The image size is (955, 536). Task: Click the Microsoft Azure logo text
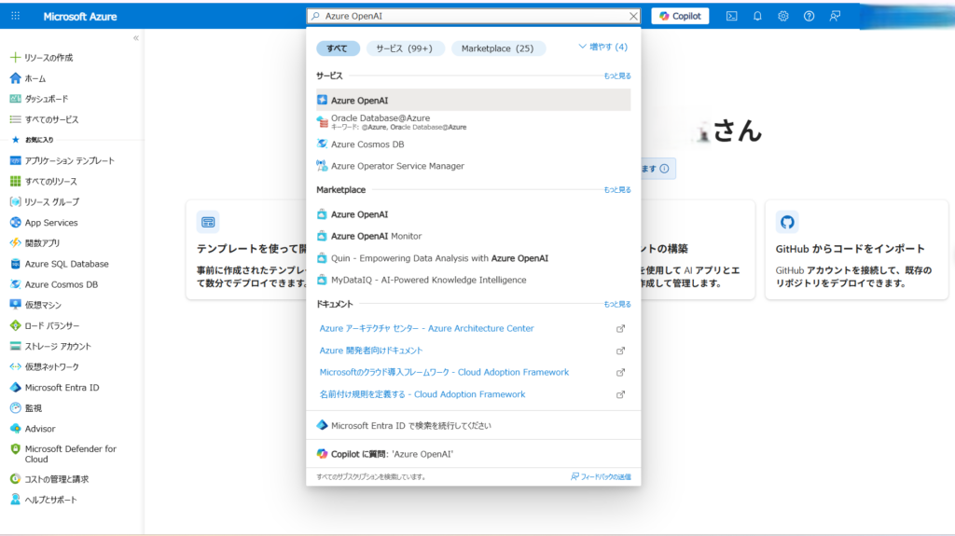(80, 17)
